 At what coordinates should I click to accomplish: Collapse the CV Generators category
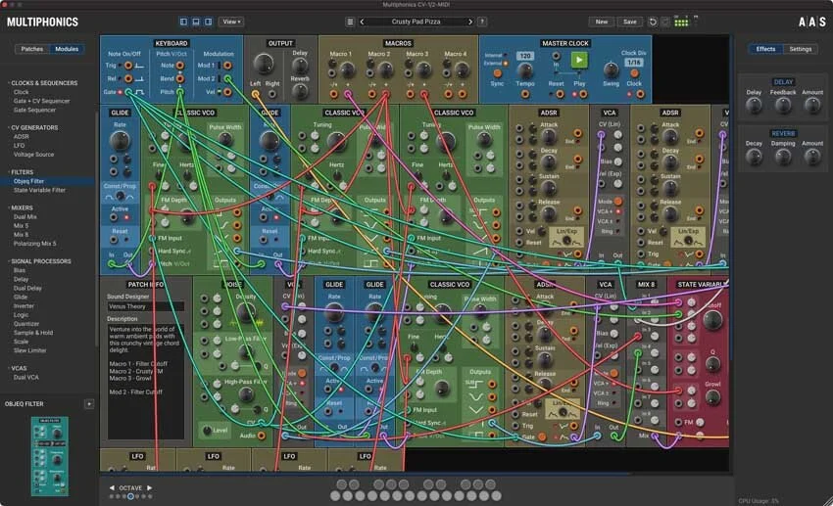tap(34, 128)
